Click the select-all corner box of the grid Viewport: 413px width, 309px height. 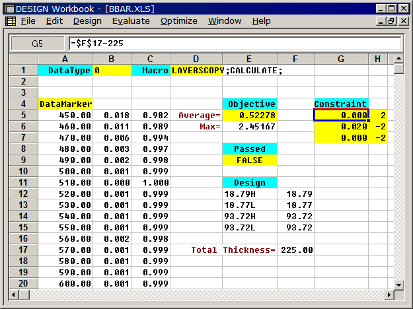[x=23, y=59]
